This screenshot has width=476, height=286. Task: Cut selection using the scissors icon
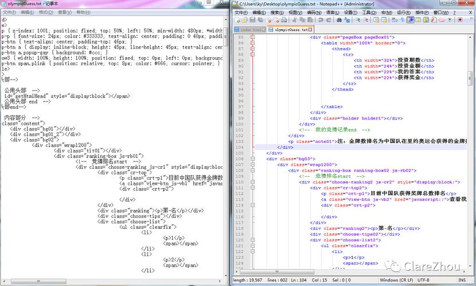pos(294,20)
